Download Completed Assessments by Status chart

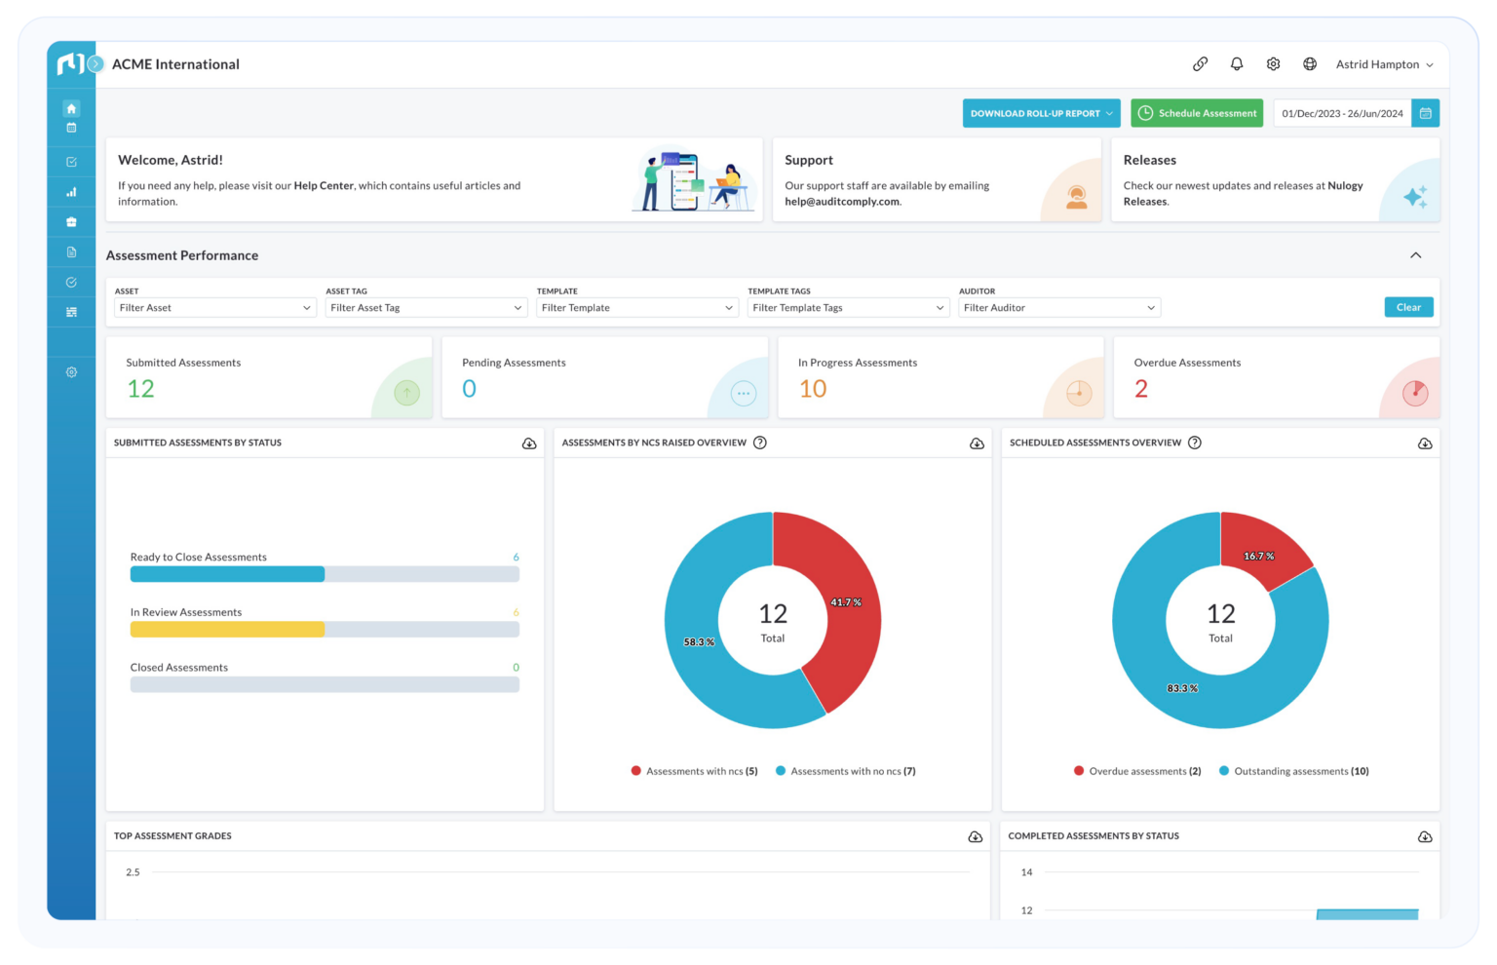[x=1425, y=836]
